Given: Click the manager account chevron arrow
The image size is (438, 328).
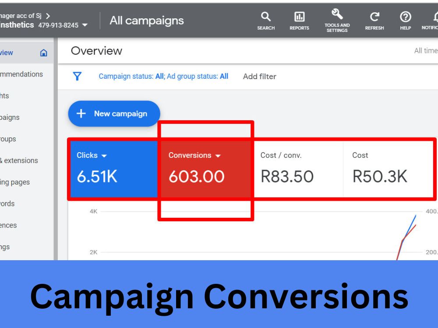Looking at the screenshot, I should pos(48,16).
